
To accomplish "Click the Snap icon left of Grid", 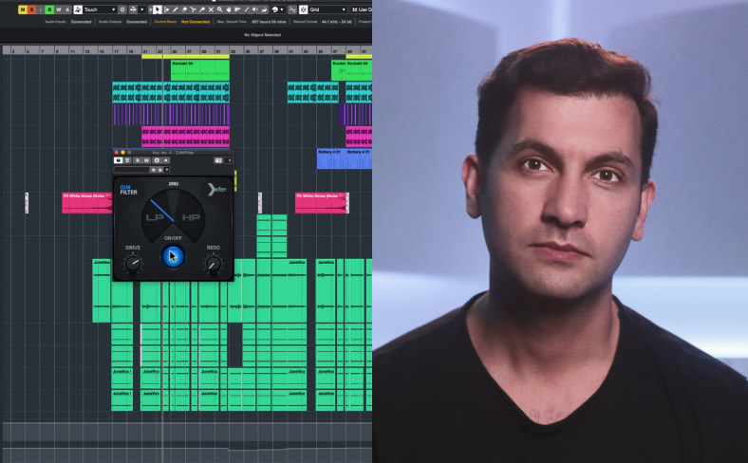I will (x=304, y=9).
